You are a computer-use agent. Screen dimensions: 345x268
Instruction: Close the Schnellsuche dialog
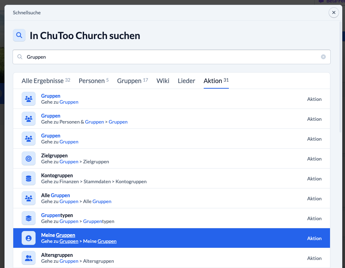(x=334, y=13)
